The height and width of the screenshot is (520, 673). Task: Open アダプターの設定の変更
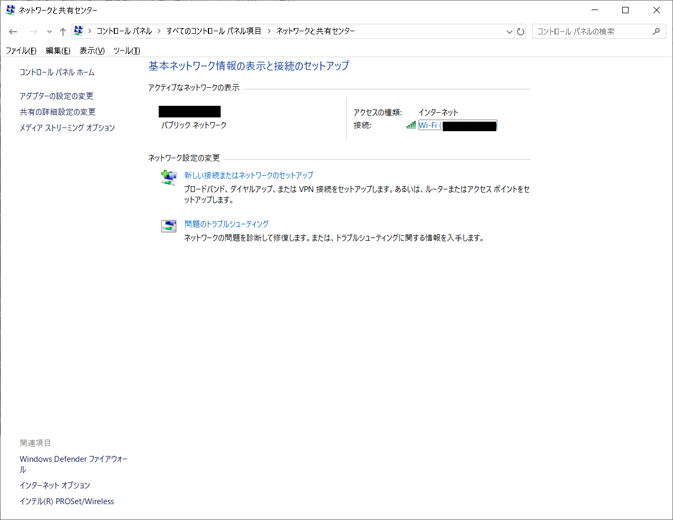pyautogui.click(x=56, y=96)
